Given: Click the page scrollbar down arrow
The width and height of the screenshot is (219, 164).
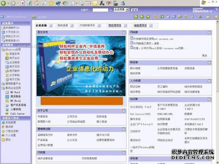Looking at the screenshot, I should pyautogui.click(x=217, y=162).
